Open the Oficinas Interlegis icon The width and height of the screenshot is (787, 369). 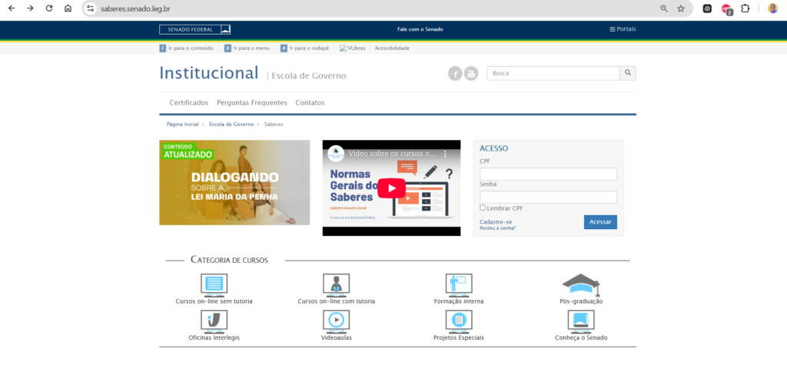214,322
